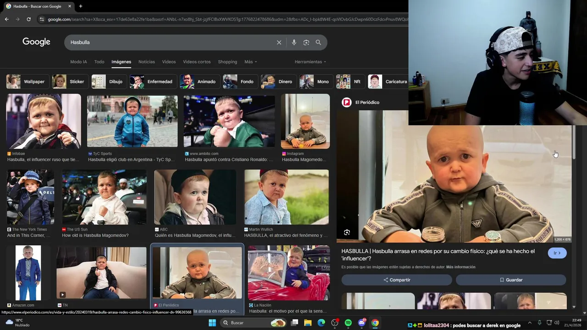Open the Herramientas dropdown
587x330 pixels.
[310, 62]
